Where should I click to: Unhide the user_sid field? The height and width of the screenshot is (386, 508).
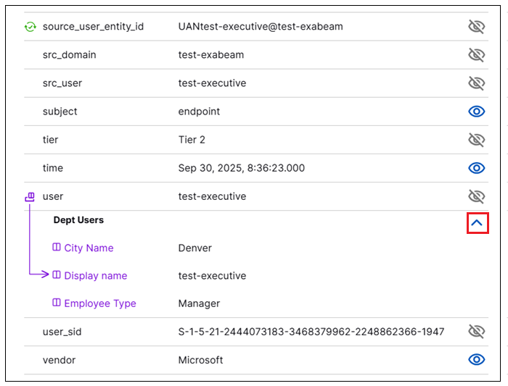pyautogui.click(x=476, y=332)
